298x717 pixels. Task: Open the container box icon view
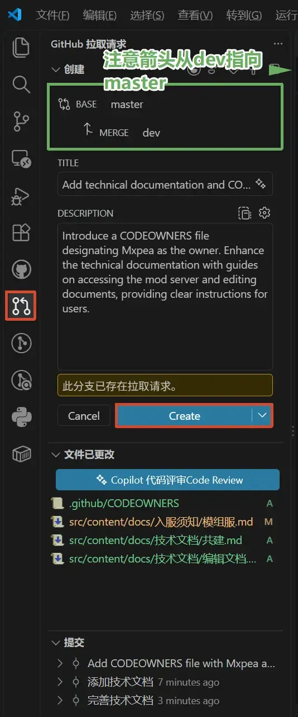pyautogui.click(x=21, y=454)
